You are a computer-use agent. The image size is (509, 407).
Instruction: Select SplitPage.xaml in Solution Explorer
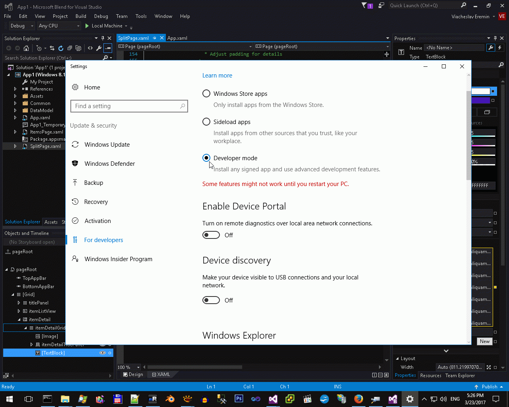[45, 146]
